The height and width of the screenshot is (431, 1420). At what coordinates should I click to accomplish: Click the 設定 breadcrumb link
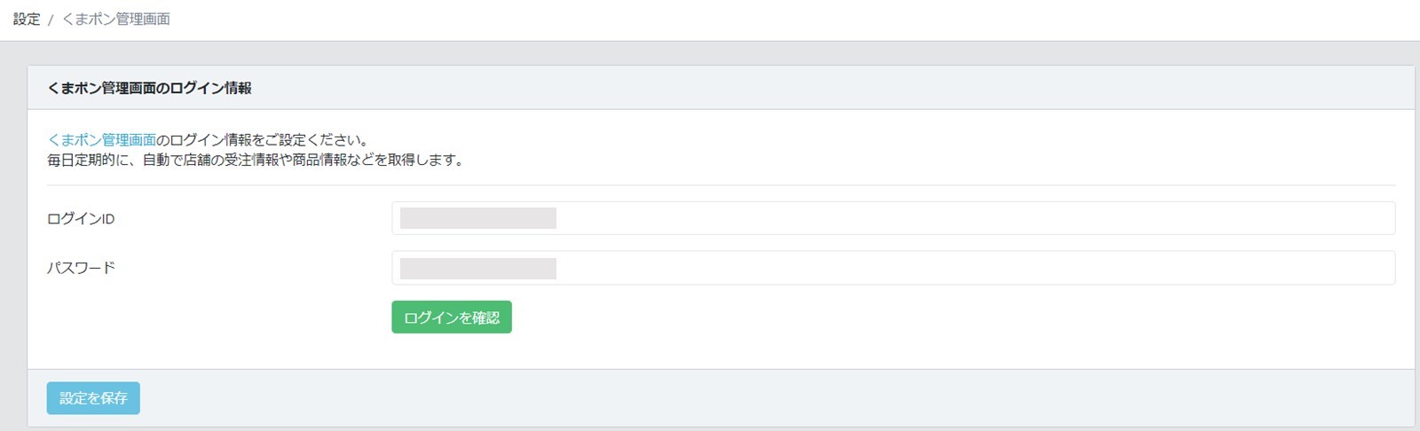[x=27, y=19]
